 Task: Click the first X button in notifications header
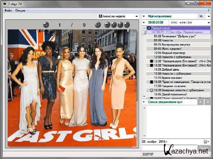[x=201, y=102]
